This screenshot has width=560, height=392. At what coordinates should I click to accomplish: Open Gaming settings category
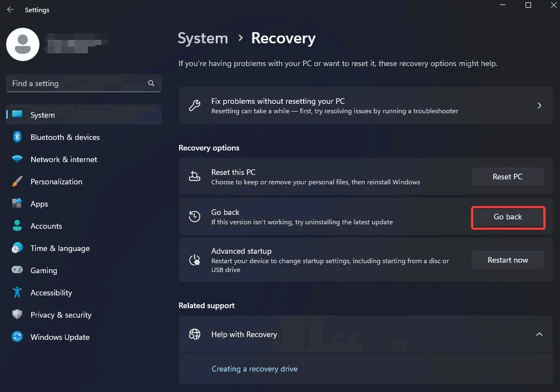pos(84,270)
